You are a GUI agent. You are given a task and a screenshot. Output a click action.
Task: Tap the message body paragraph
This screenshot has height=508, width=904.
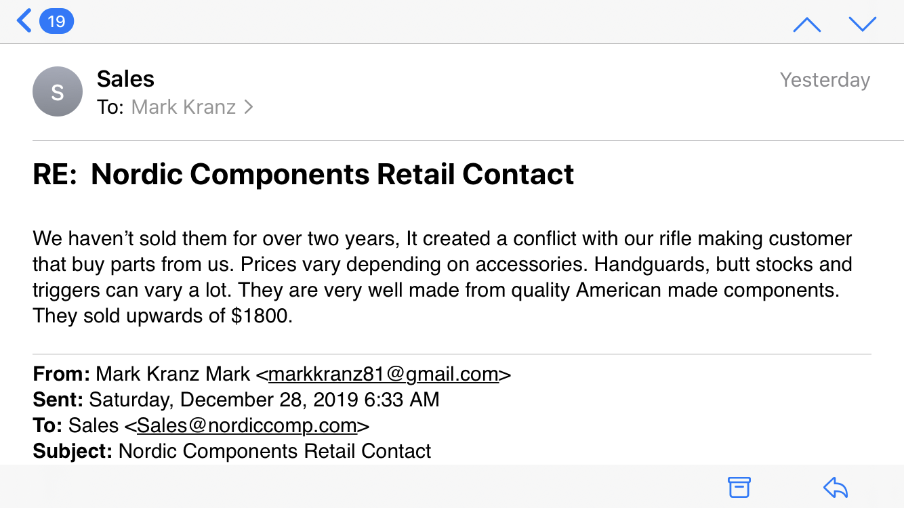click(443, 277)
